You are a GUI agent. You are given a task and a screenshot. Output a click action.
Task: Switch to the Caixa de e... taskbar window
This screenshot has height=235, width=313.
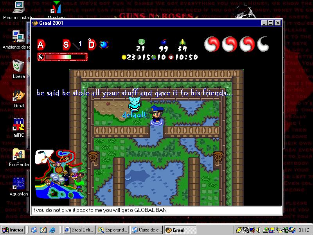tap(146, 230)
